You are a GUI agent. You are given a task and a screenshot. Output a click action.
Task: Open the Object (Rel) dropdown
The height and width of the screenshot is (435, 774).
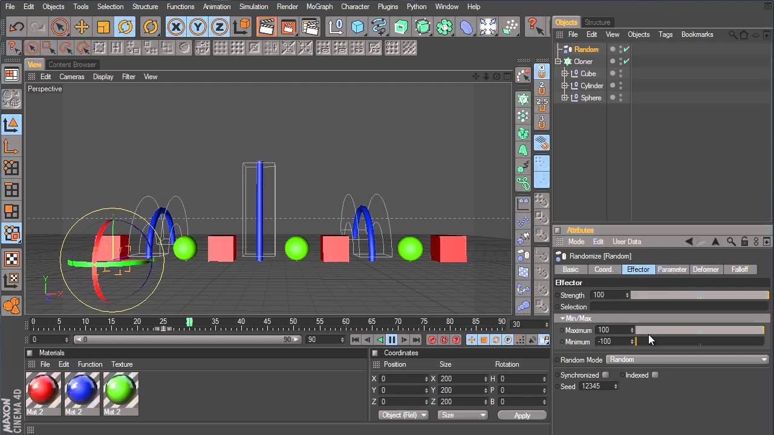point(403,415)
